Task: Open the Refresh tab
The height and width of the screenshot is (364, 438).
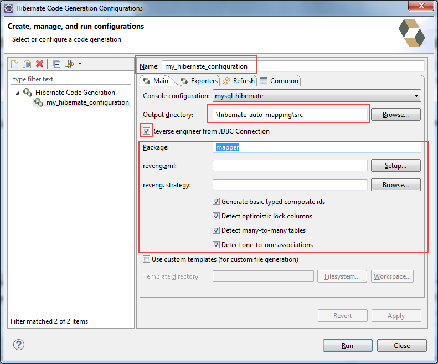Action: (239, 81)
